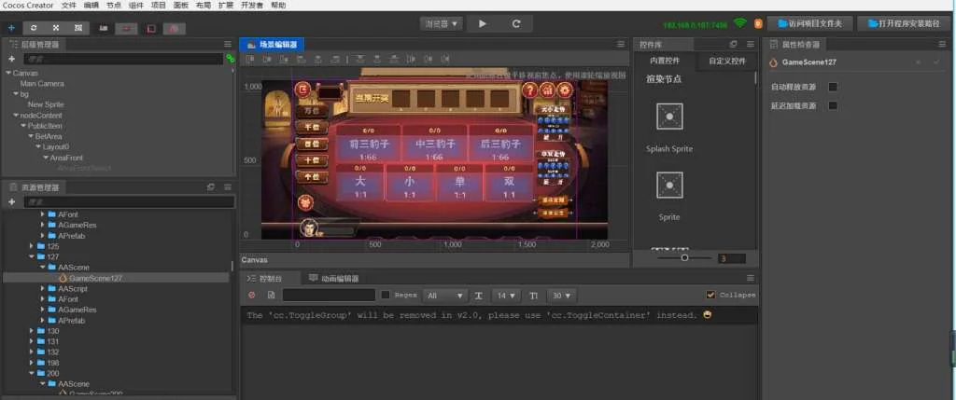This screenshot has width=956, height=400.
Task: Adjust the widget library zoom slider
Action: tap(684, 258)
